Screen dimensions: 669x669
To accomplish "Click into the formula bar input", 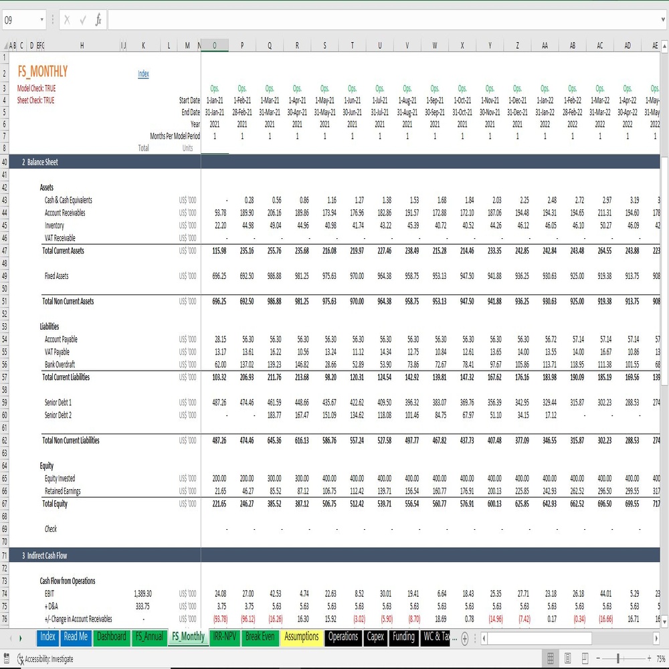I will click(384, 20).
